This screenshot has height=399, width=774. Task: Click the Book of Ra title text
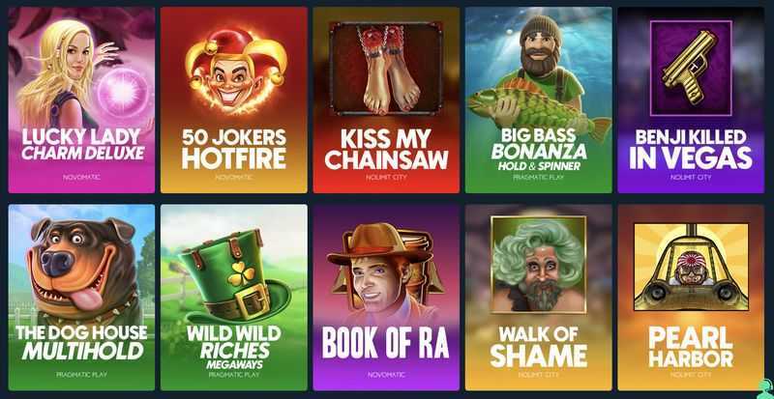[x=386, y=342]
